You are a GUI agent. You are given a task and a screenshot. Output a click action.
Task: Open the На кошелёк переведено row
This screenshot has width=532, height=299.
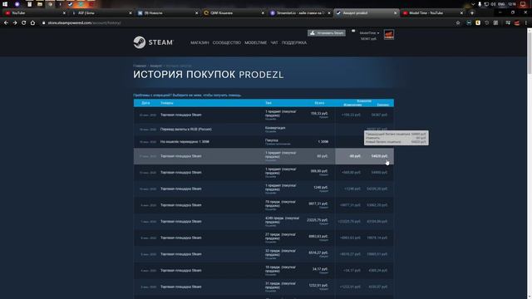click(264, 142)
